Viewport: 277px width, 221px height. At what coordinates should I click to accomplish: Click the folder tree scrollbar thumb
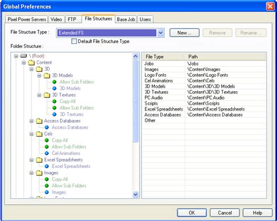click(136, 101)
